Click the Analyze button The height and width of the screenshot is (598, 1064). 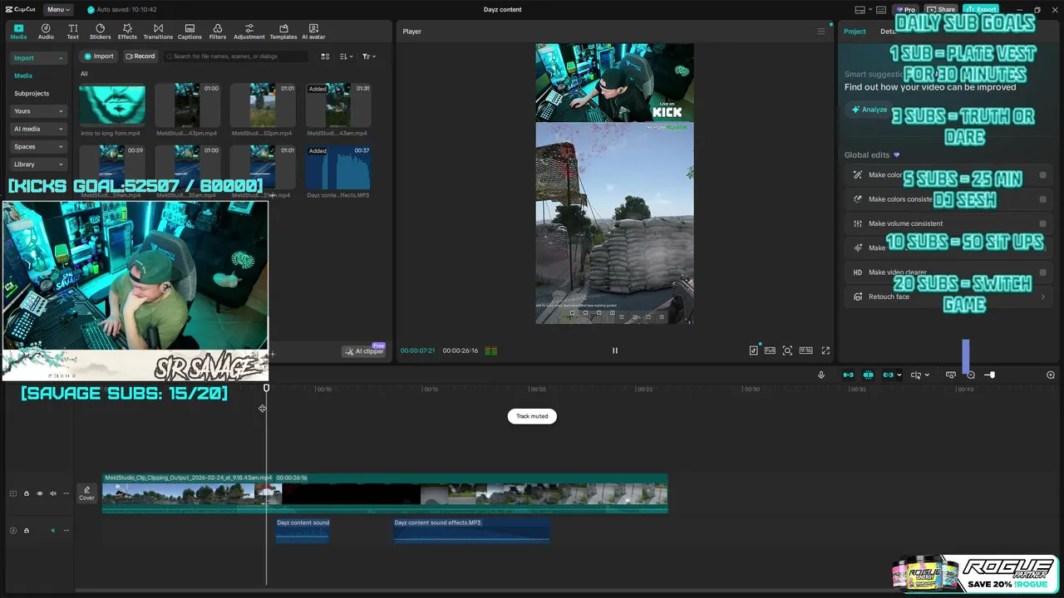(x=869, y=110)
